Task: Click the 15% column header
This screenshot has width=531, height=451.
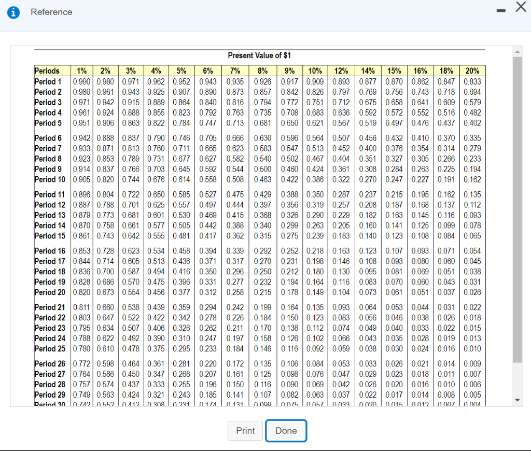Action: [x=394, y=71]
